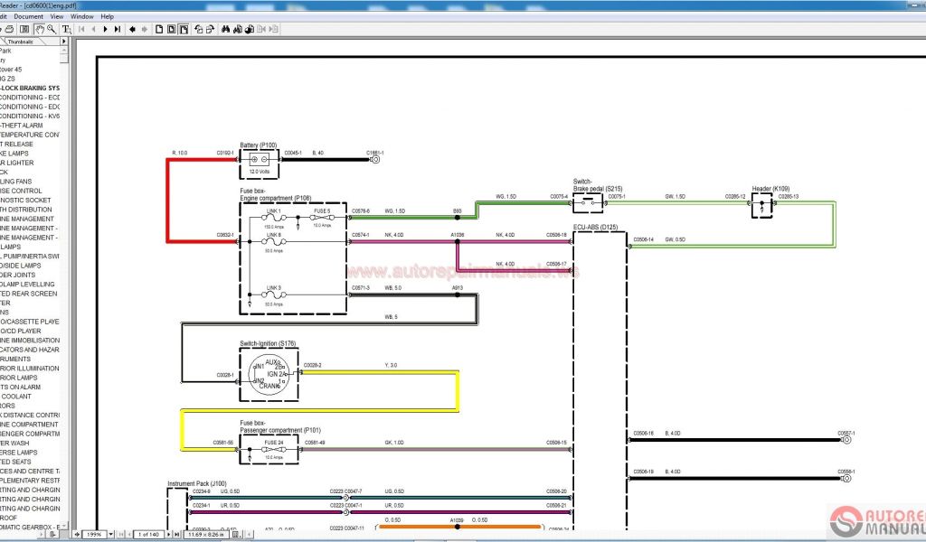
Task: Switch to the Thumbnails tab
Action: 19,42
